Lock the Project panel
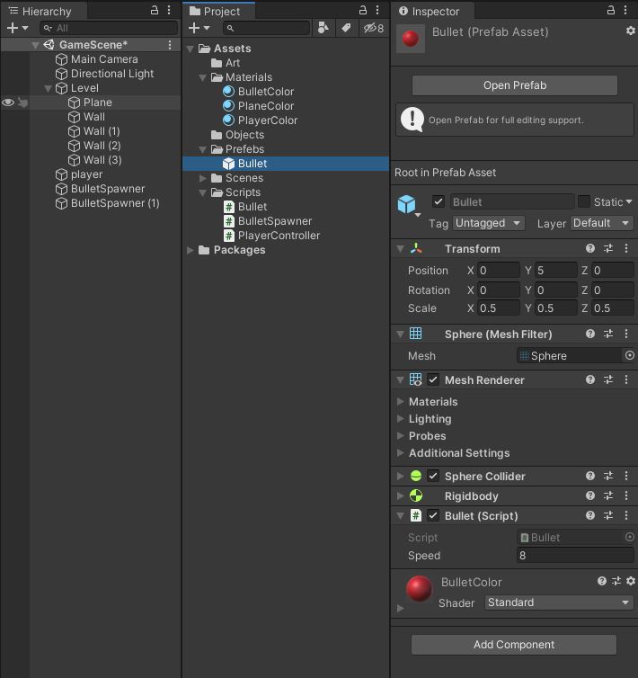638x678 pixels. pos(363,11)
